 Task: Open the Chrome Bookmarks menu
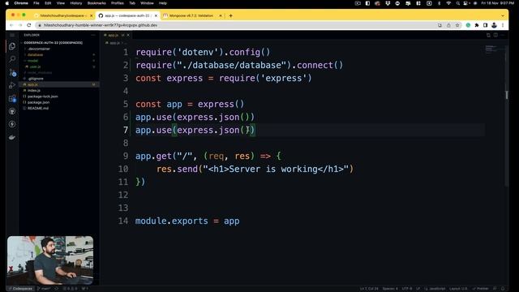pyautogui.click(x=97, y=3)
